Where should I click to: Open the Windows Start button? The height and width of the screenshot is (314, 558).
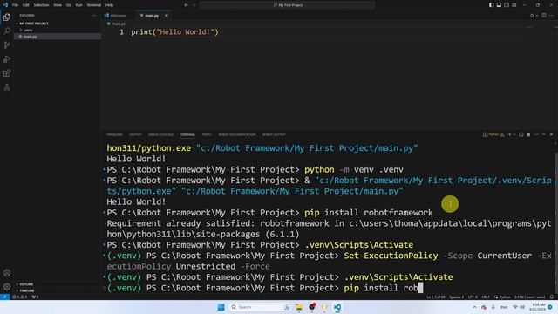coord(221,307)
